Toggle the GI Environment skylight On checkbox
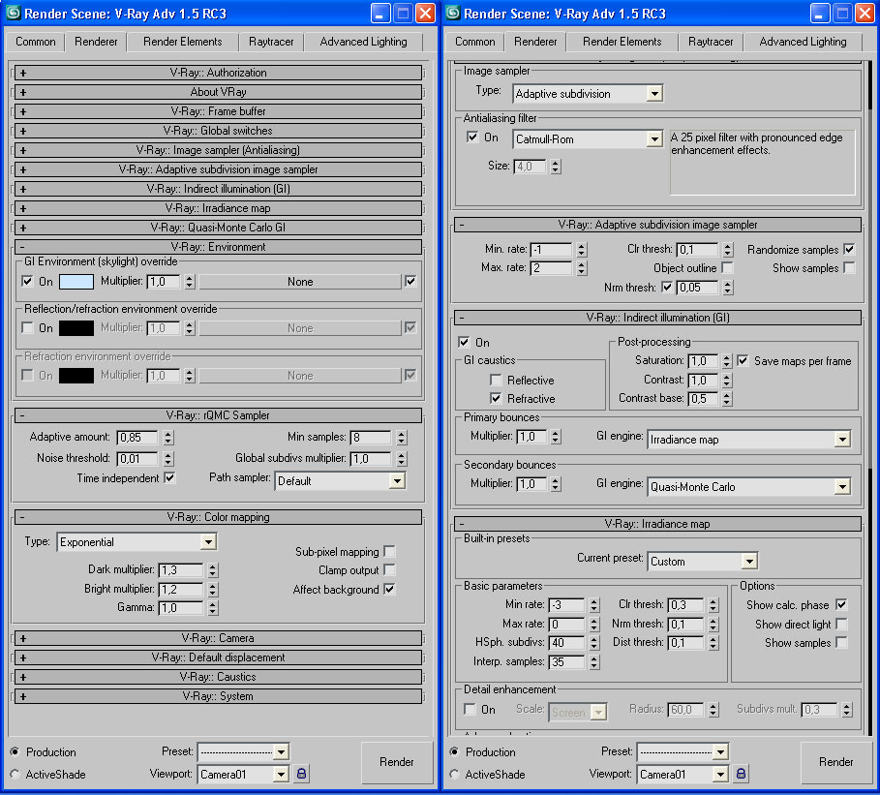The height and width of the screenshot is (795, 880). click(27, 281)
